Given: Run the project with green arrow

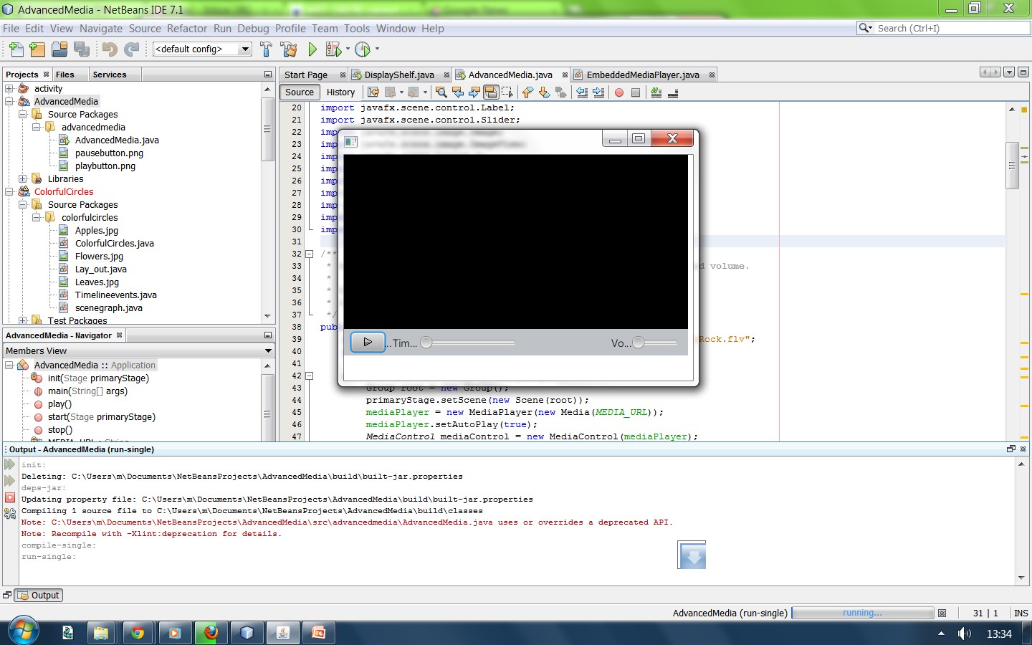Looking at the screenshot, I should (x=312, y=49).
